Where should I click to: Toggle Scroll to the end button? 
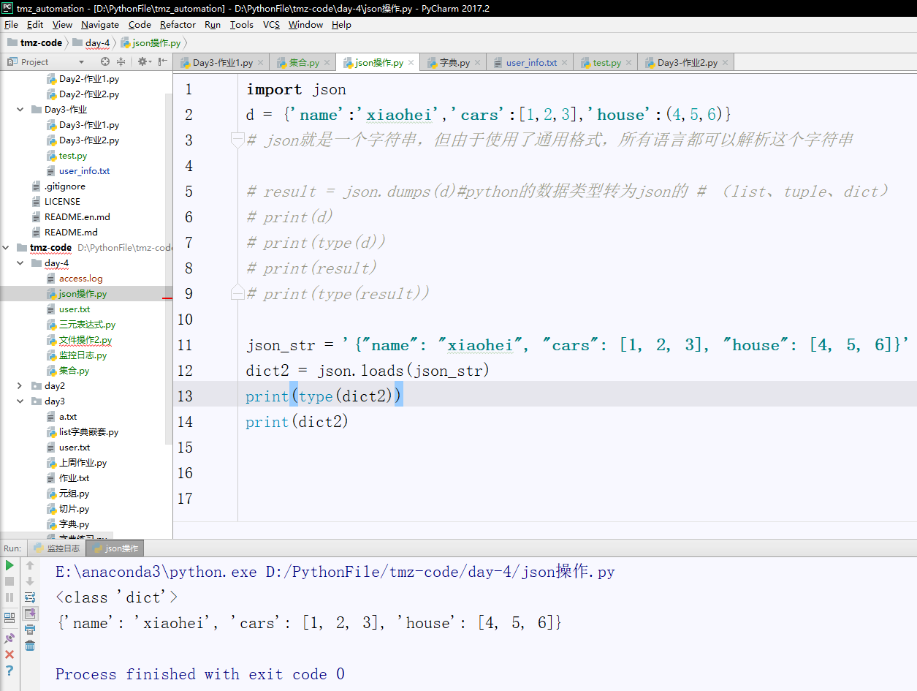click(x=30, y=613)
